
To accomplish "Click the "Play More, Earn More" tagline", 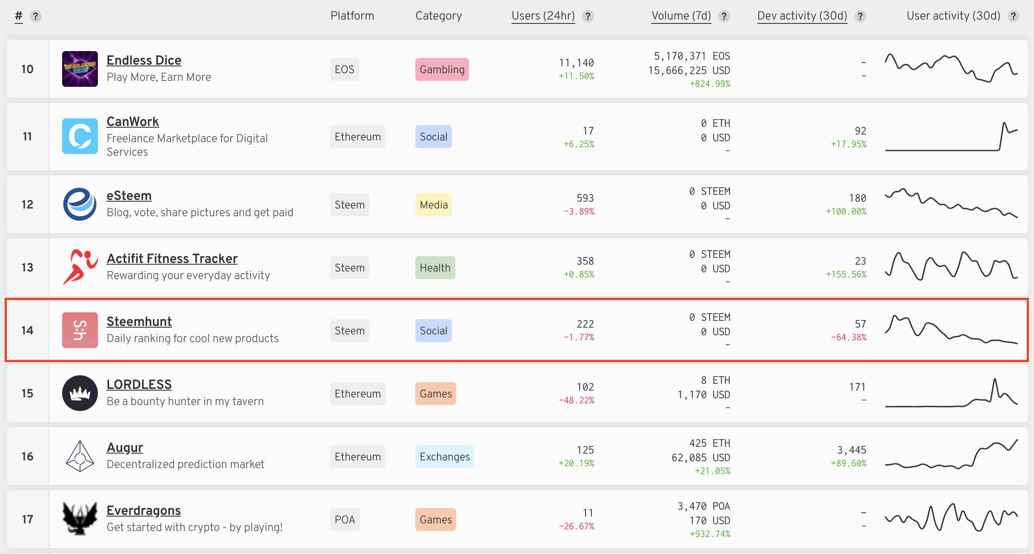I will point(159,77).
